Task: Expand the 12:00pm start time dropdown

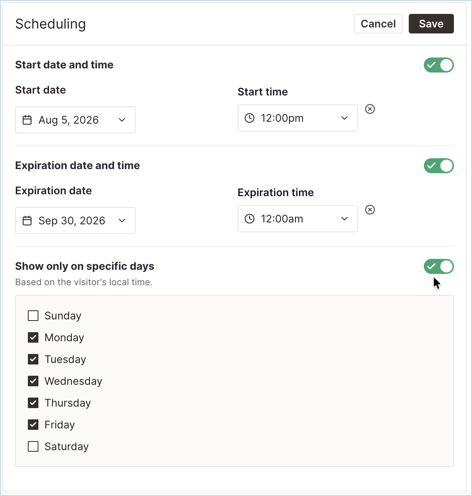Action: [298, 118]
